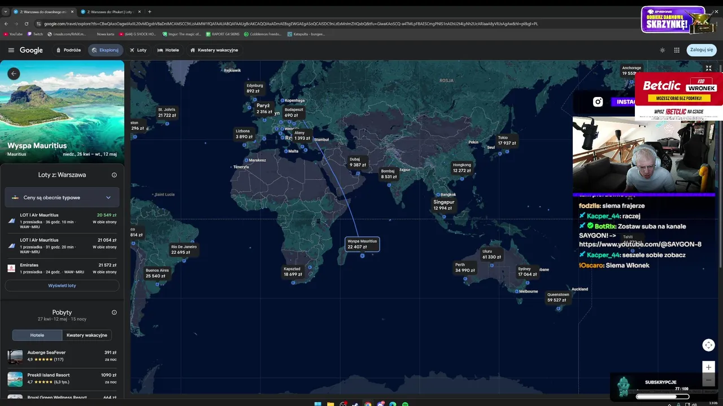Open Chrome tab search dropdown arrow
This screenshot has height=406, width=723.
pos(6,11)
